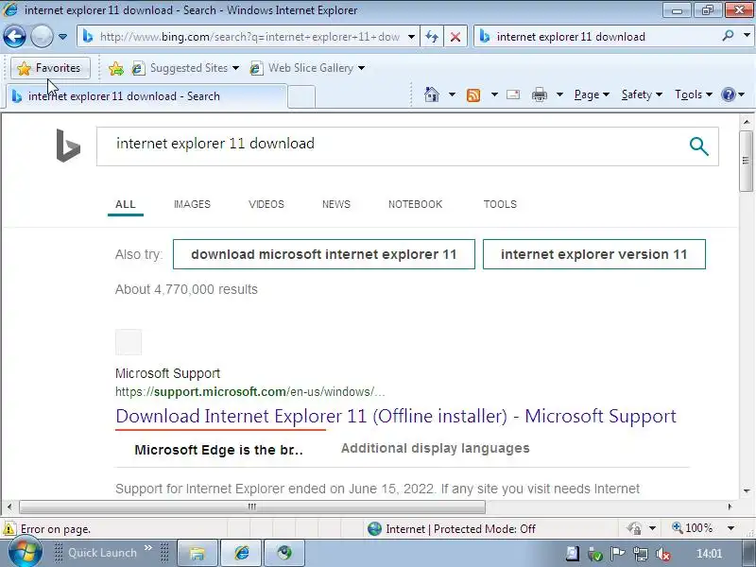756x567 pixels.
Task: Switch to the VIDEOS tab
Action: pyautogui.click(x=266, y=204)
